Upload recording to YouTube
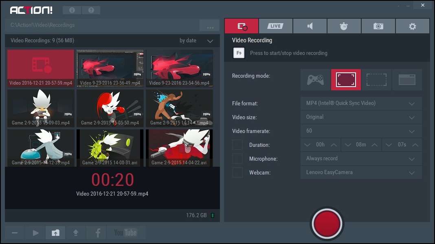This screenshot has height=244, width=435. coord(125,233)
